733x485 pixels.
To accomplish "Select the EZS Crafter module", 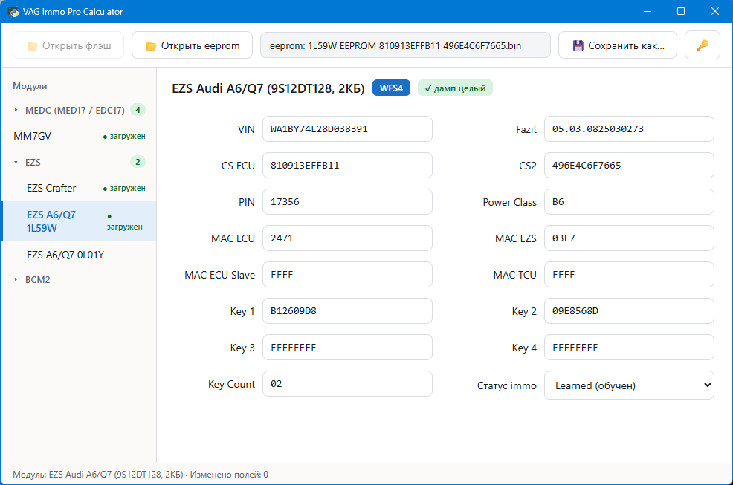I will pyautogui.click(x=79, y=188).
